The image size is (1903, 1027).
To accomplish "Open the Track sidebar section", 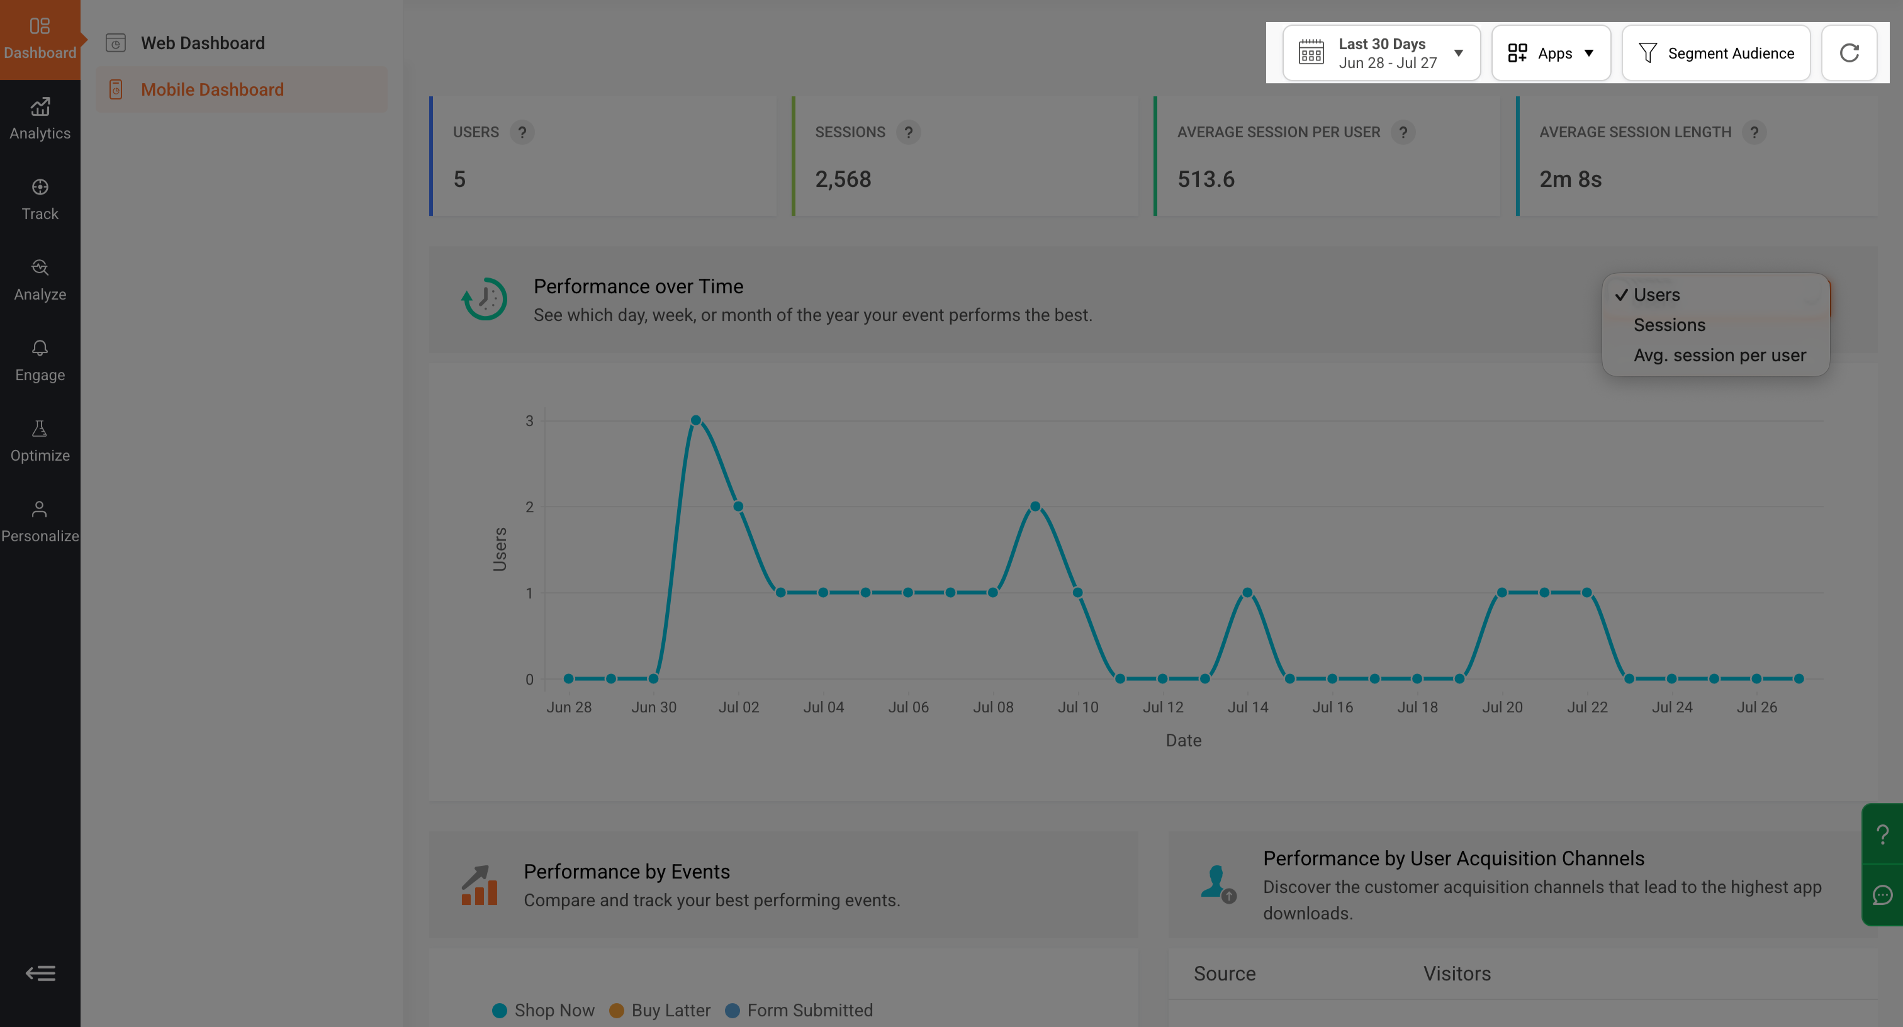I will click(x=40, y=199).
